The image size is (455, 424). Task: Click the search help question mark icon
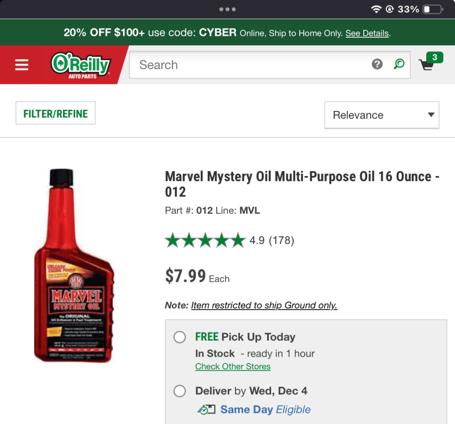pos(377,65)
